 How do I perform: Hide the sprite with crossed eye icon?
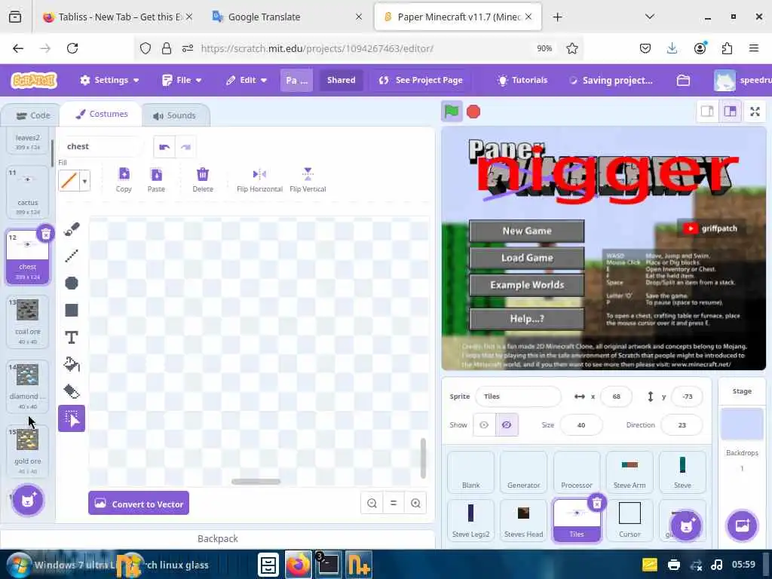click(507, 425)
